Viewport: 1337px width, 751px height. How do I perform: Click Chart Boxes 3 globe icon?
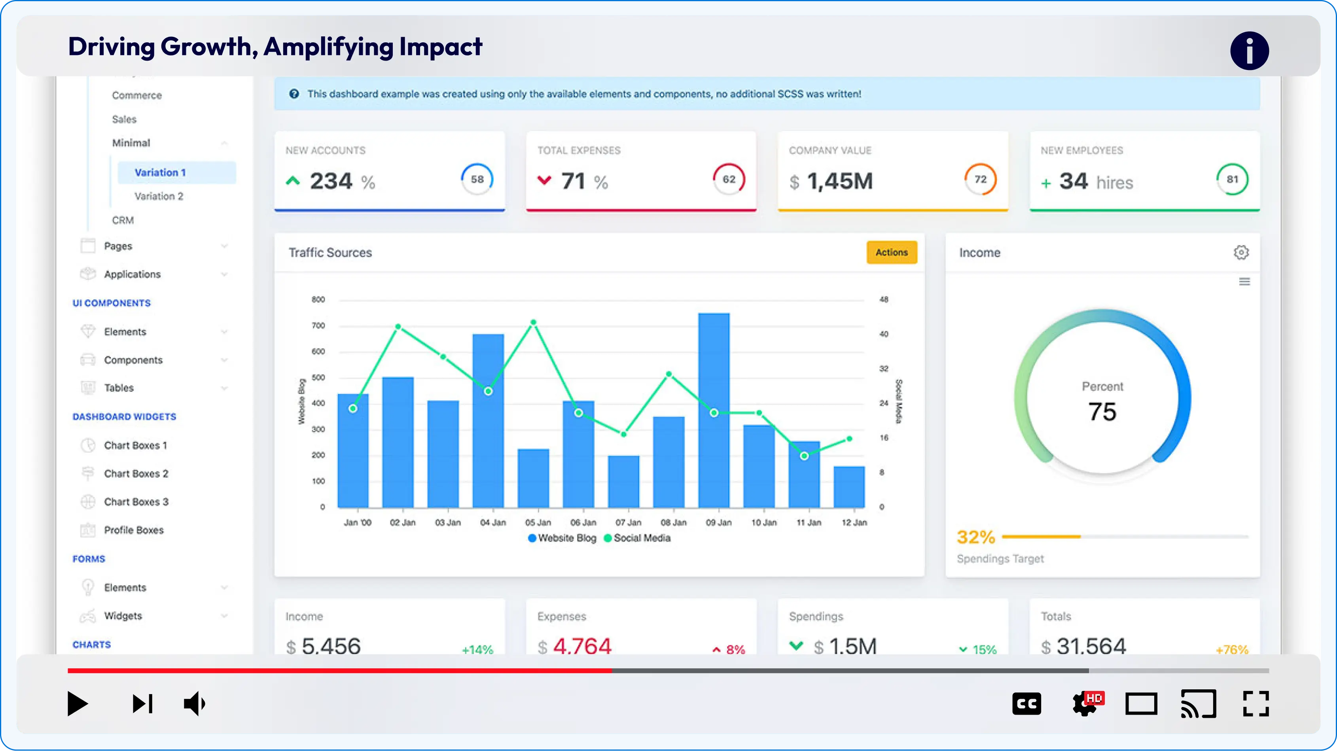[88, 502]
